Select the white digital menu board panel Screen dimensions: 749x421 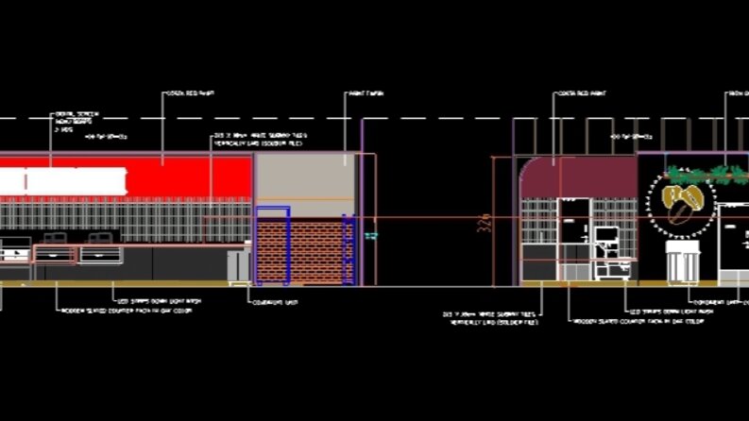click(63, 181)
